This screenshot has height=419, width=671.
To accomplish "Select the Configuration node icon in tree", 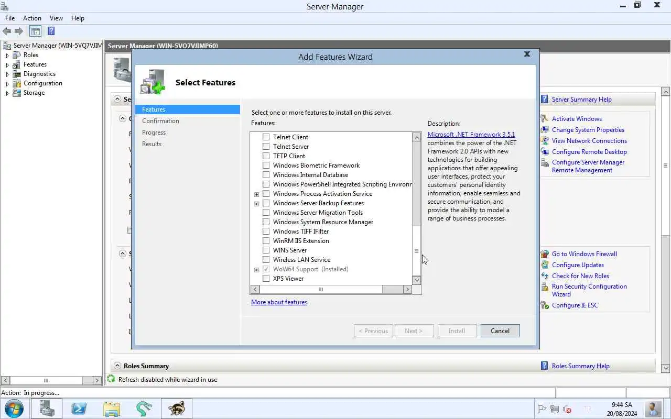I will click(18, 83).
